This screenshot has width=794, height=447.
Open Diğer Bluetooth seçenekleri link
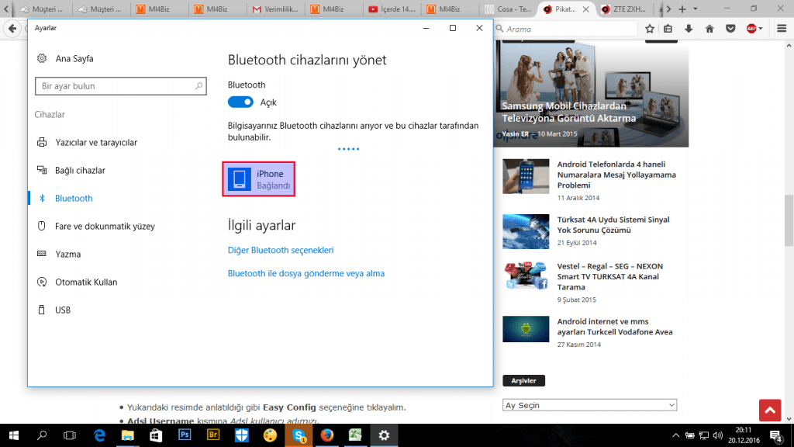point(281,250)
